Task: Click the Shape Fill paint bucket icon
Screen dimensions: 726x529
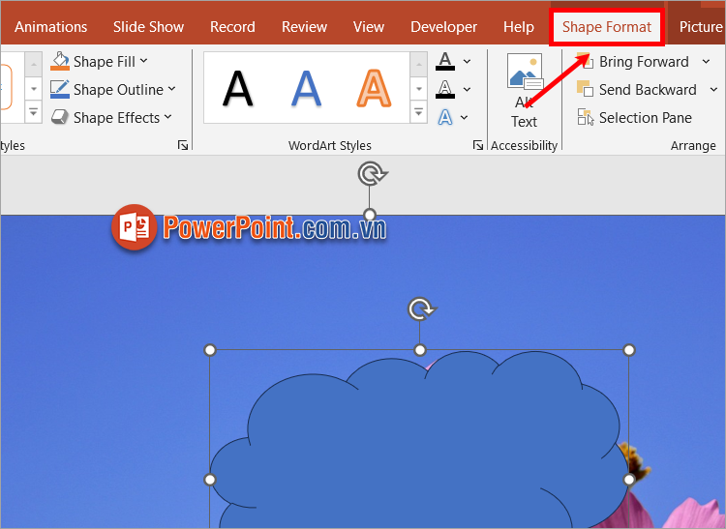Action: point(60,62)
